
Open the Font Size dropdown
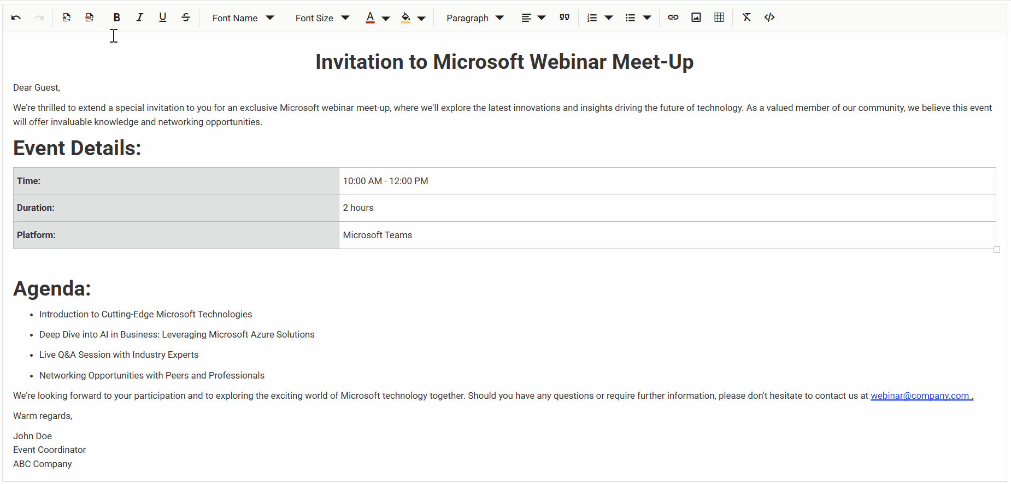pos(322,18)
